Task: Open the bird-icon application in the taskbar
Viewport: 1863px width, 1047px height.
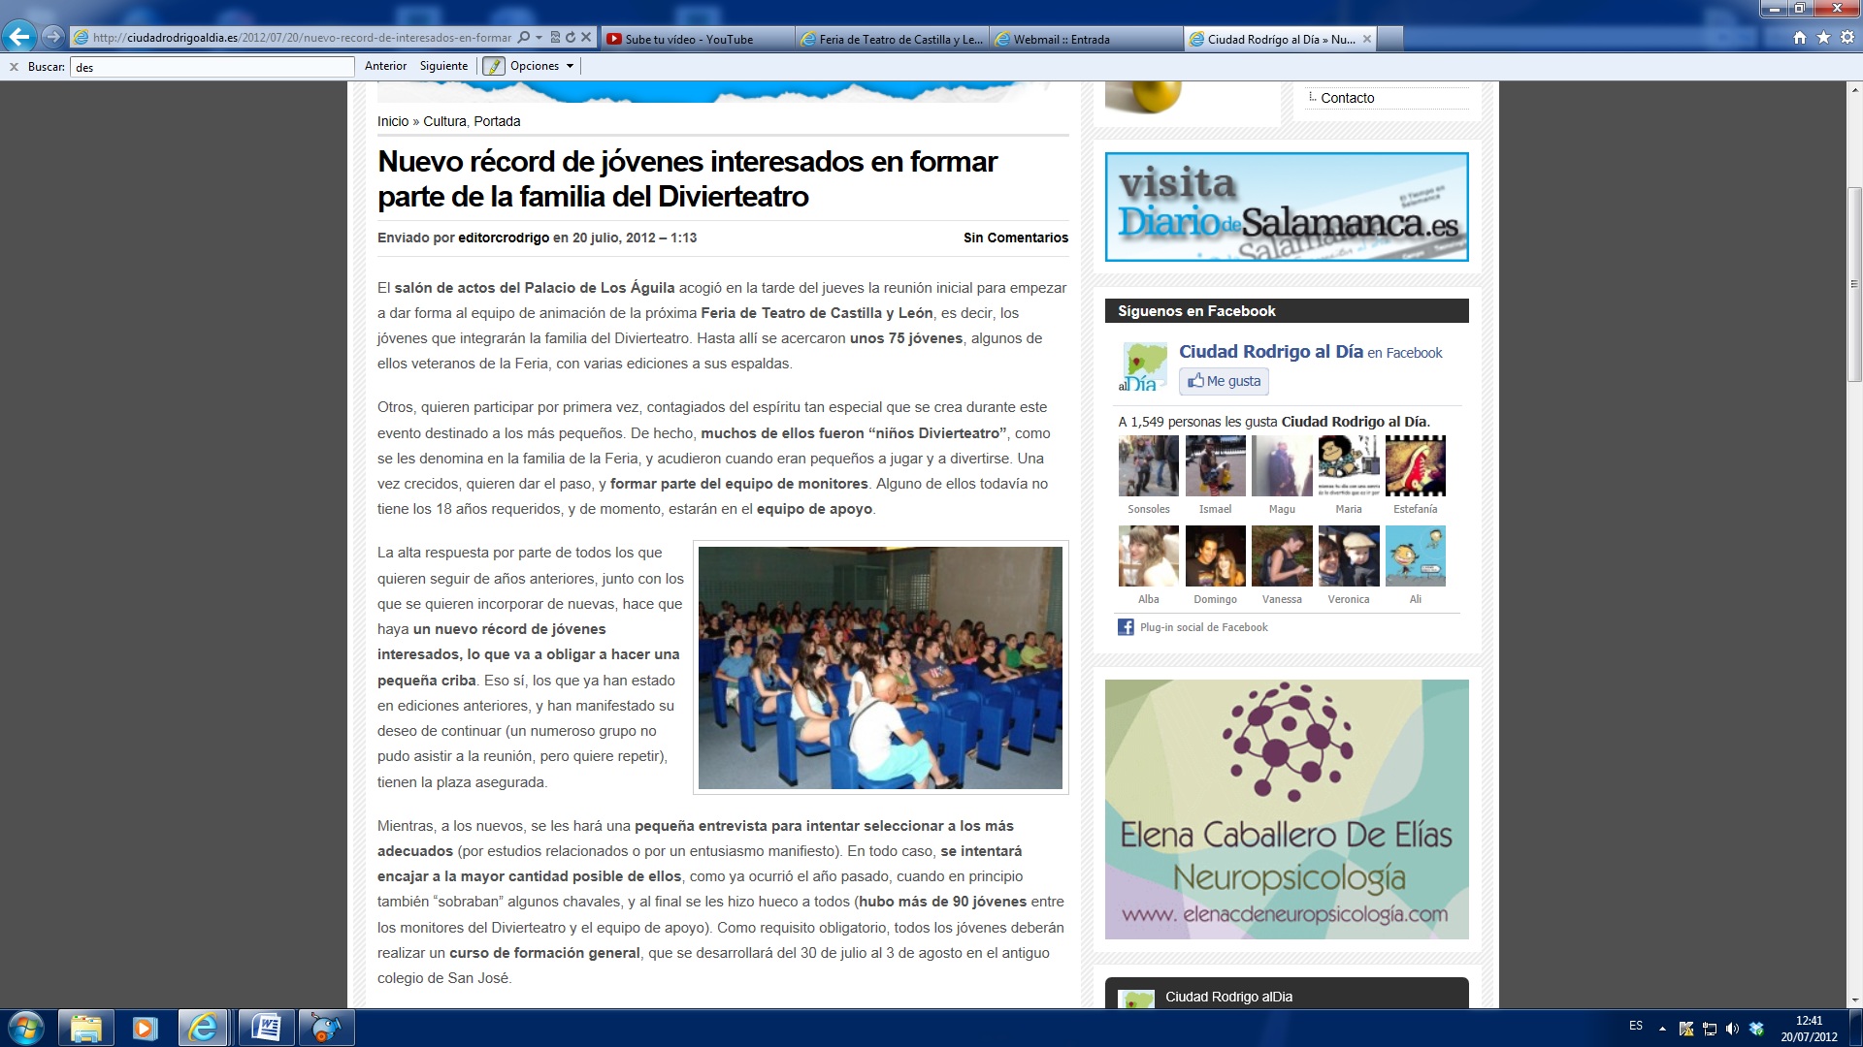Action: pos(326,1028)
